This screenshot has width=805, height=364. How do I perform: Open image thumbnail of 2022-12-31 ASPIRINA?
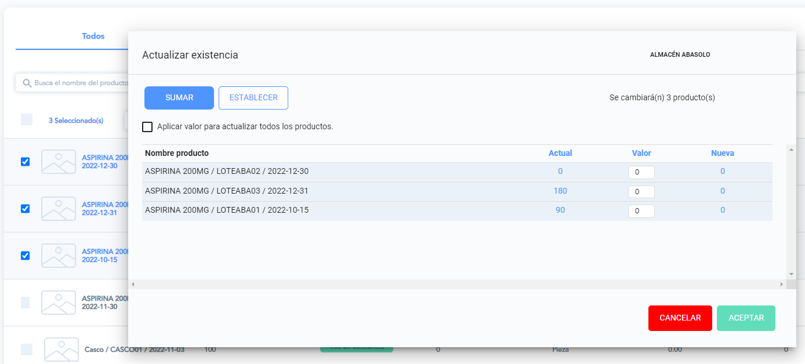point(59,209)
